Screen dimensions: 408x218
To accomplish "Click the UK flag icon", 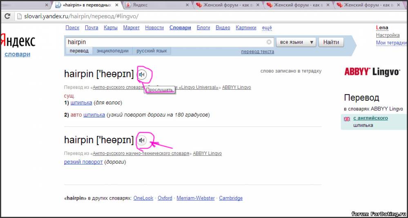I will pyautogui.click(x=347, y=119).
